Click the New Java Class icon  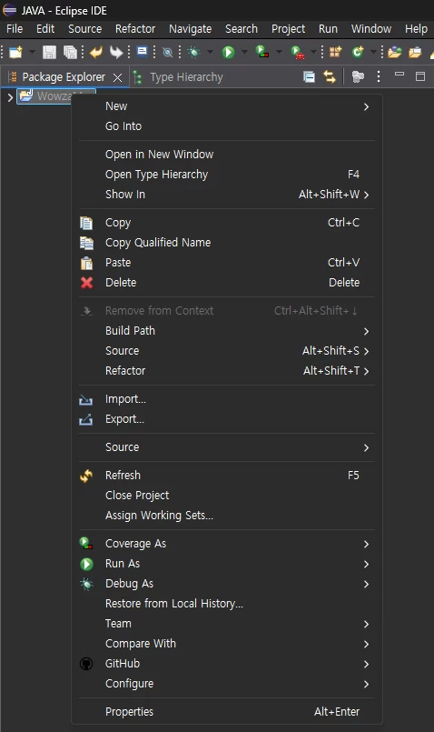click(358, 52)
